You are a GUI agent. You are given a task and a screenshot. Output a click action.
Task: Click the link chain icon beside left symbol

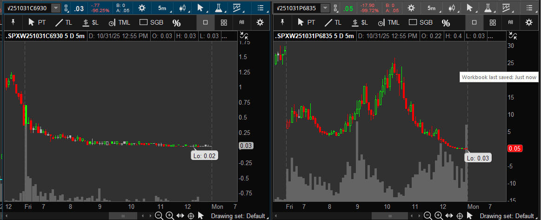66,8
